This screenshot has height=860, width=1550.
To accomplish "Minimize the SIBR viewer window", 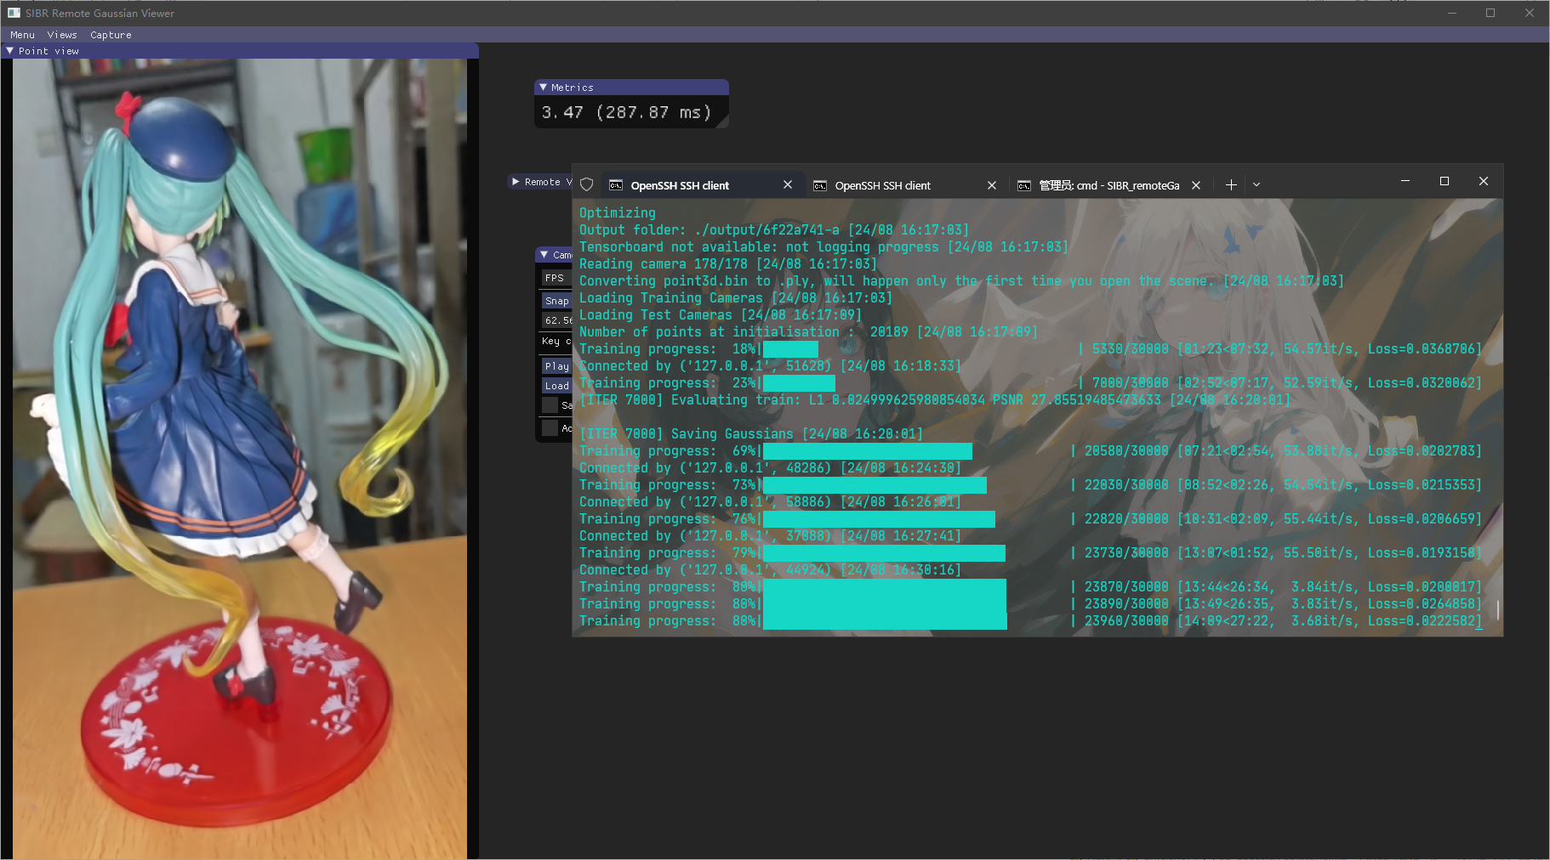I will (1451, 13).
